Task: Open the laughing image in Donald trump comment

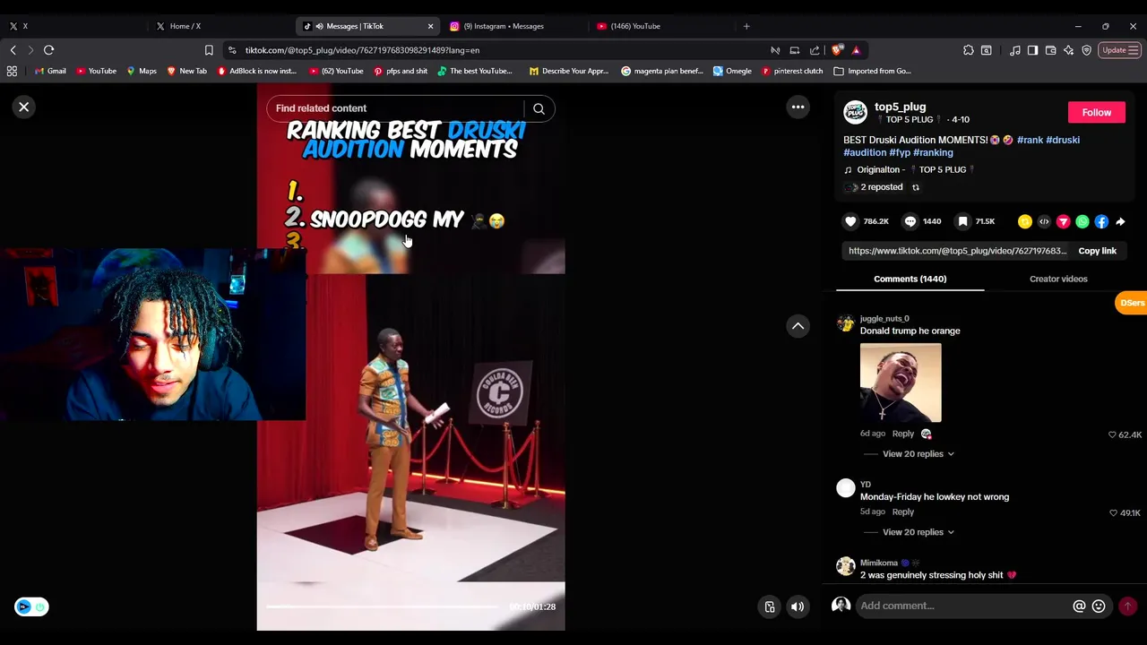Action: 901,383
